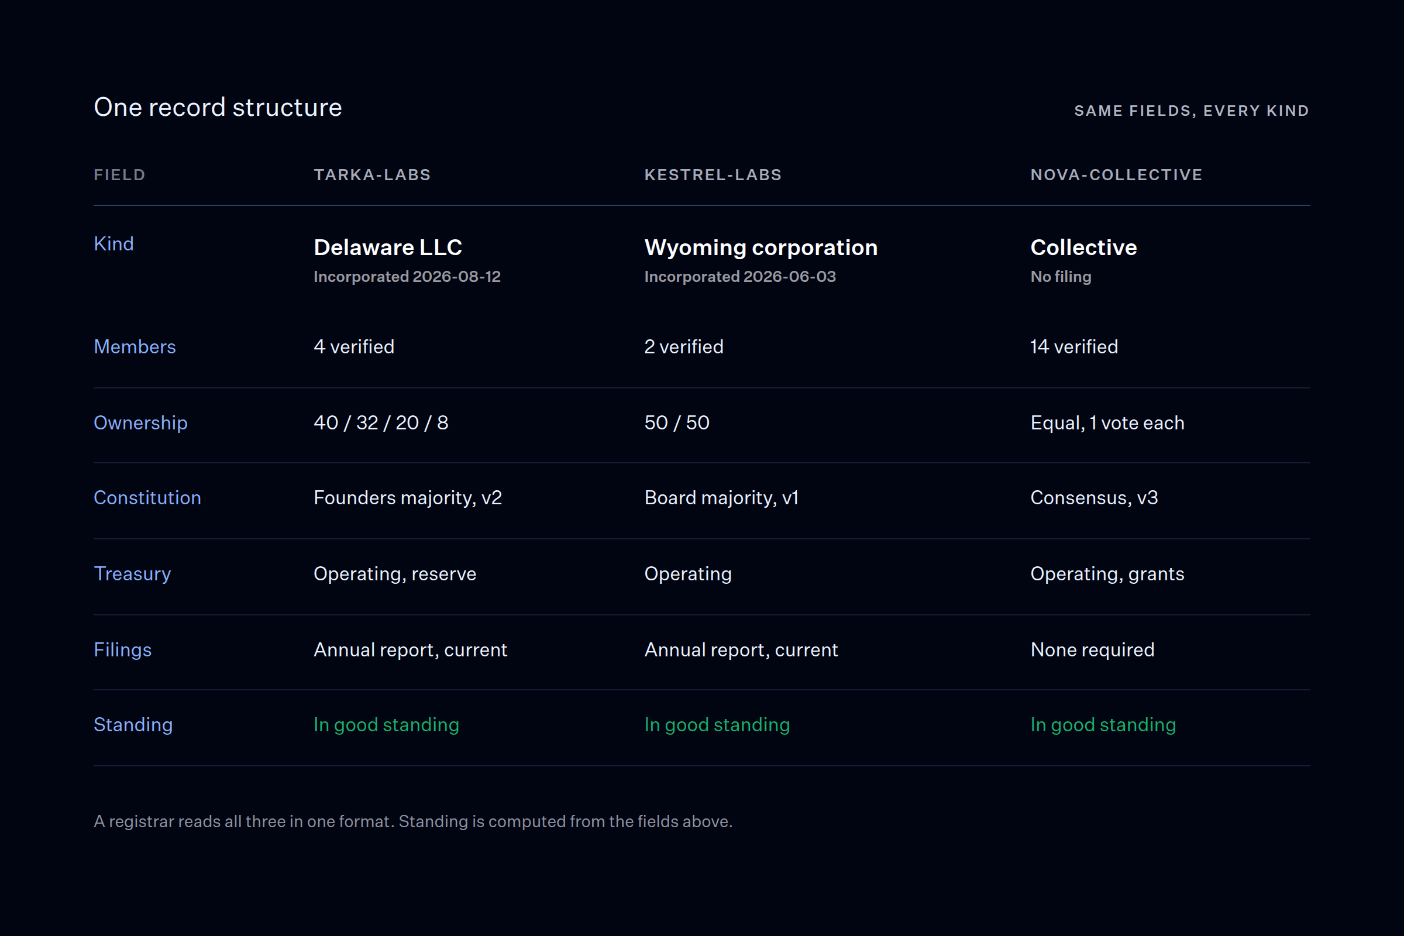Select 'Consensus, v3' constitution cell
The height and width of the screenshot is (936, 1404).
1094,498
